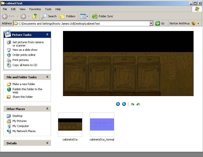Click the Up folder toolbar icon

(x=35, y=16)
